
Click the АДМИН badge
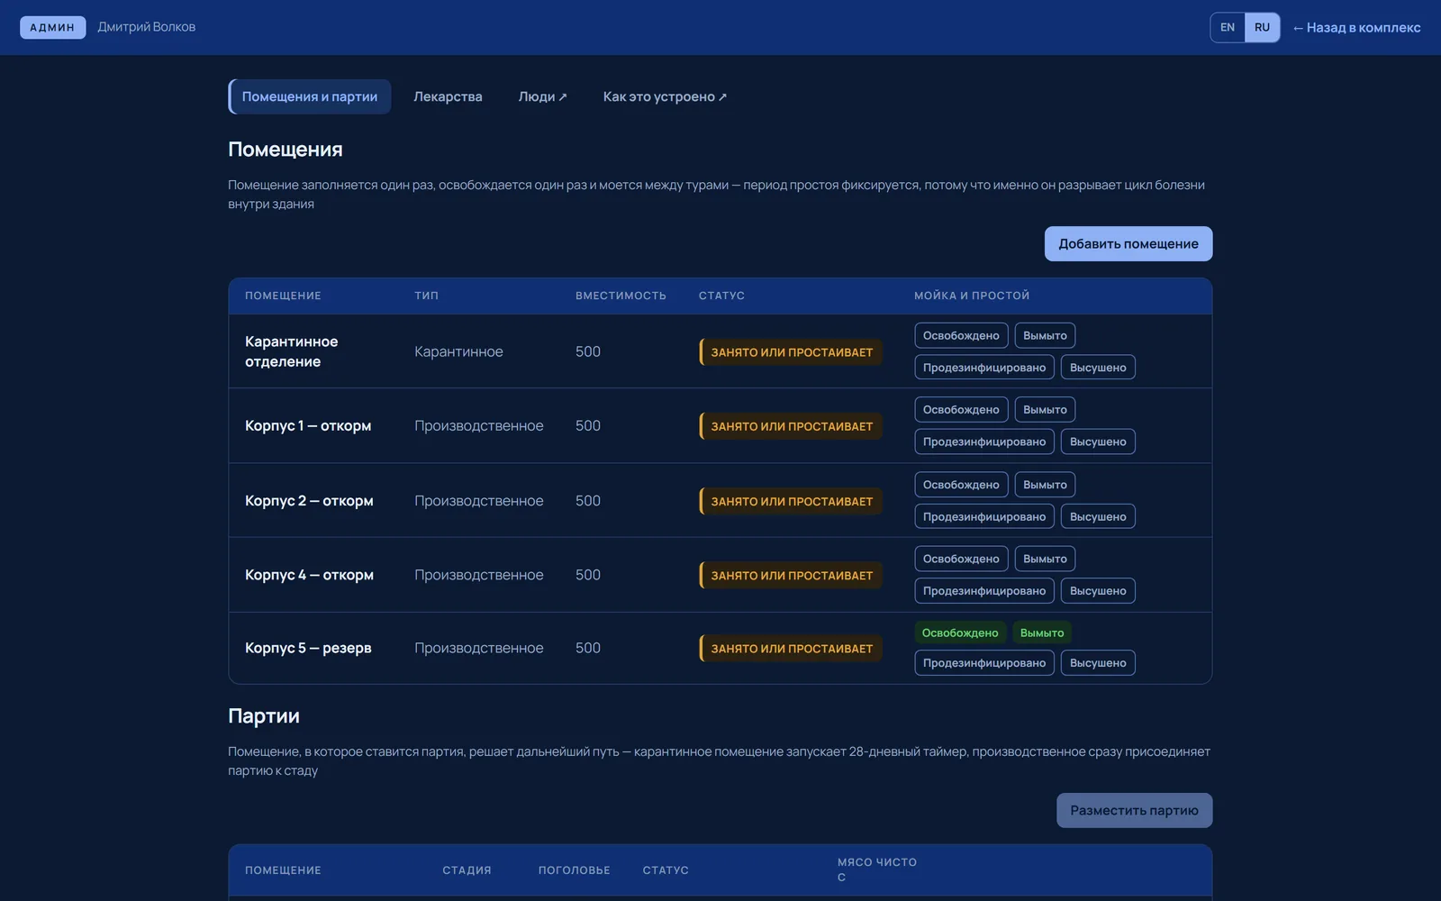pos(52,27)
